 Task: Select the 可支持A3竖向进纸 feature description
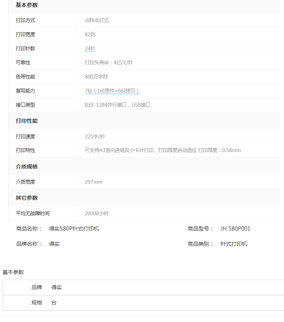(x=162, y=150)
